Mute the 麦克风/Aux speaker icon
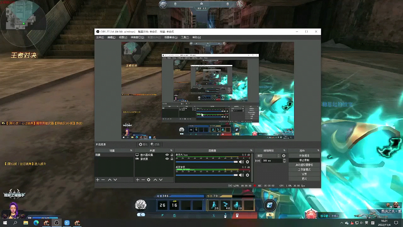Screen dimensions: 403x227 tap(241, 162)
